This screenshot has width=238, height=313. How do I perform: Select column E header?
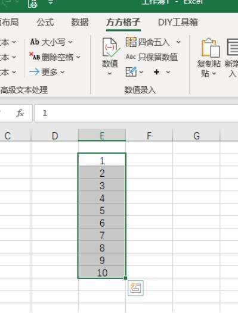pos(102,136)
